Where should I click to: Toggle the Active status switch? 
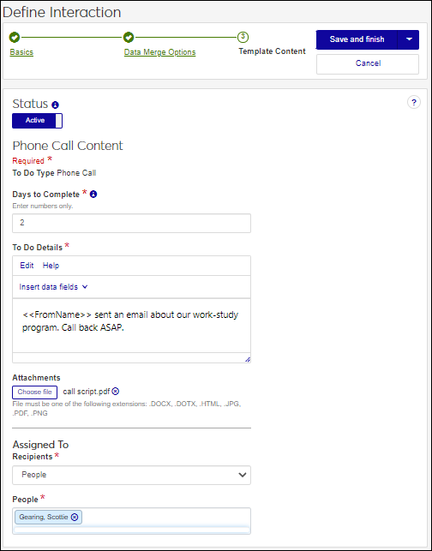coord(37,121)
